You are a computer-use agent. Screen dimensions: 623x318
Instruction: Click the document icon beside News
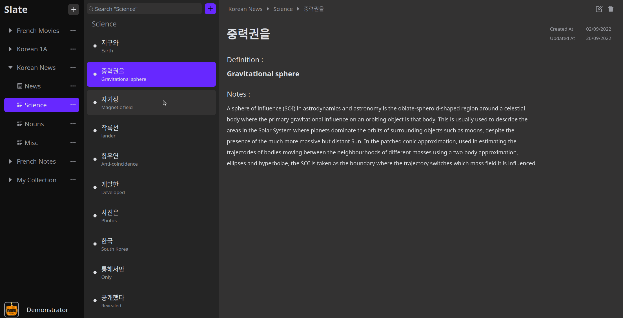click(x=19, y=86)
